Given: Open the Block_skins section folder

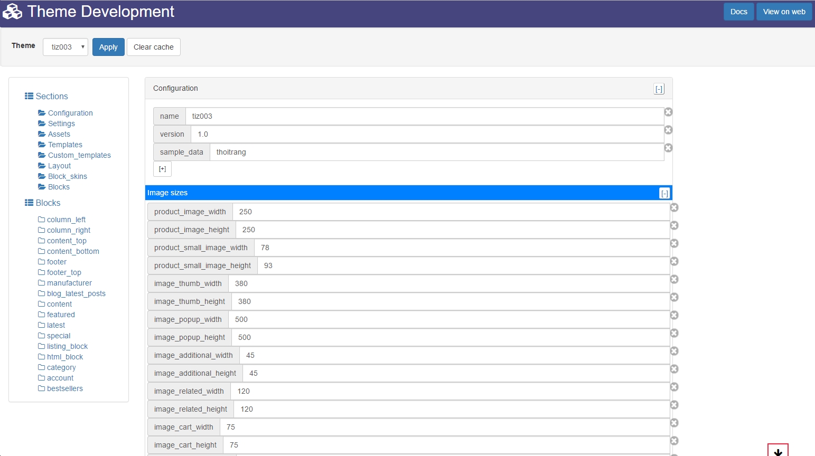Looking at the screenshot, I should (x=62, y=176).
